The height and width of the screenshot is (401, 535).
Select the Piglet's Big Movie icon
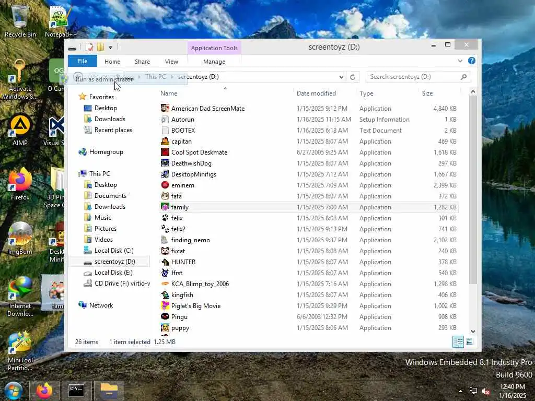pos(165,306)
